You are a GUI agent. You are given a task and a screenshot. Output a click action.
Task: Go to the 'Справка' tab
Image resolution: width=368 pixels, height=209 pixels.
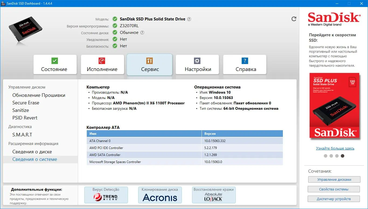(x=245, y=65)
